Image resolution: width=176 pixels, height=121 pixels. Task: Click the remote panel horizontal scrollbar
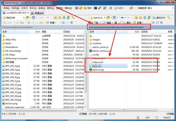124,110
